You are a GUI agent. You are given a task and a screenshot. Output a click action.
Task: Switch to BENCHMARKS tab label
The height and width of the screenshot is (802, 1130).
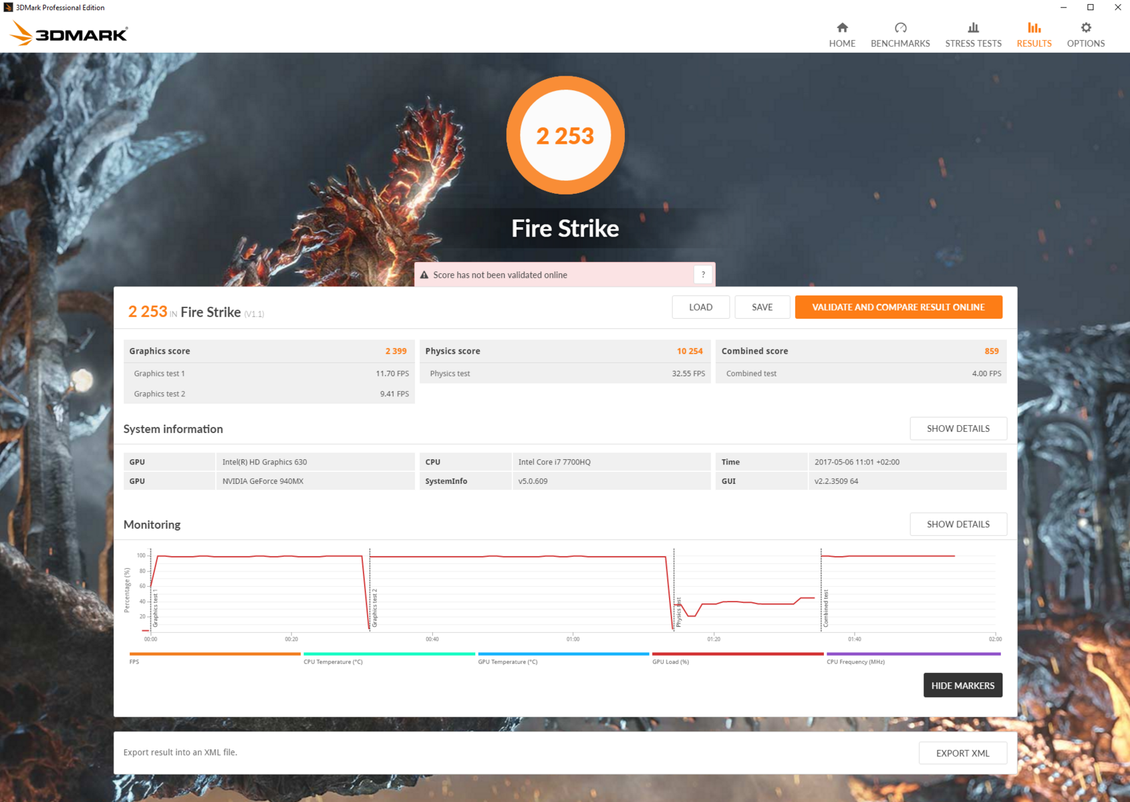[900, 43]
